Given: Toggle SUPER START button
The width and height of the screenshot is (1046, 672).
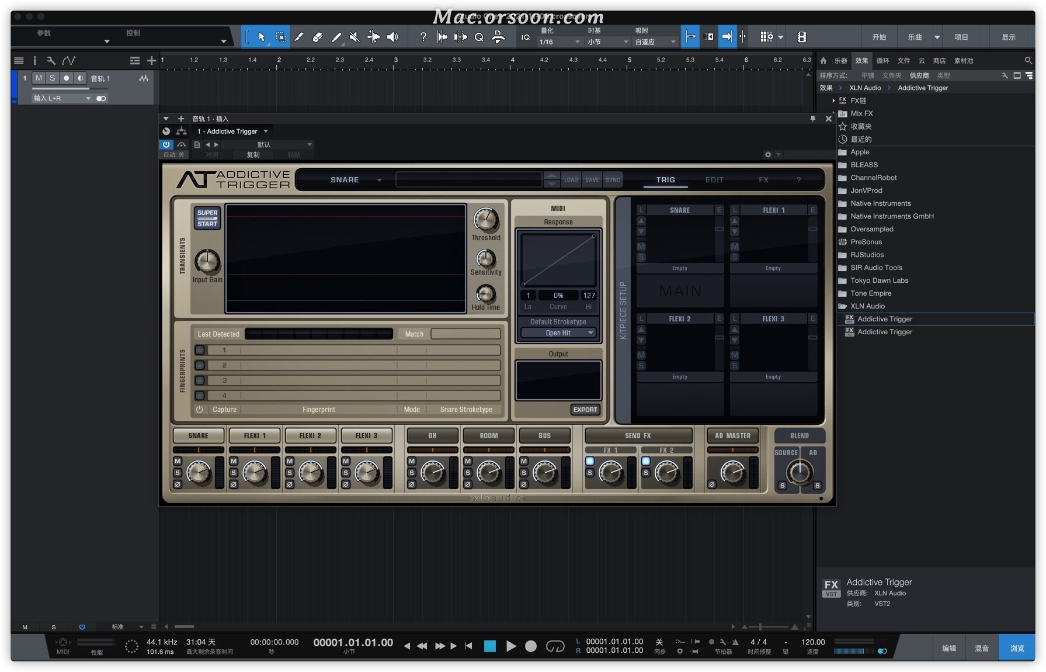Looking at the screenshot, I should click(x=207, y=218).
